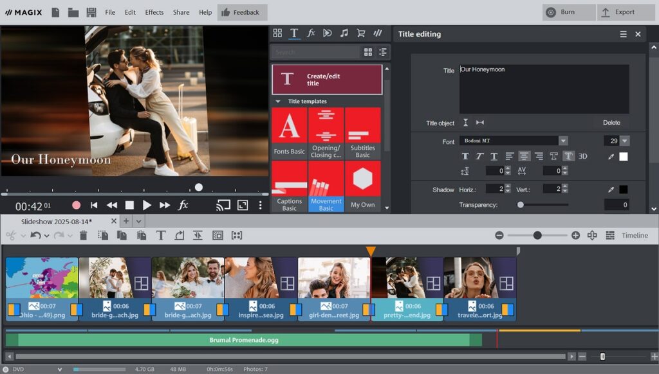Image resolution: width=659 pixels, height=374 pixels.
Task: Toggle underline formatting for the title
Action: click(493, 156)
